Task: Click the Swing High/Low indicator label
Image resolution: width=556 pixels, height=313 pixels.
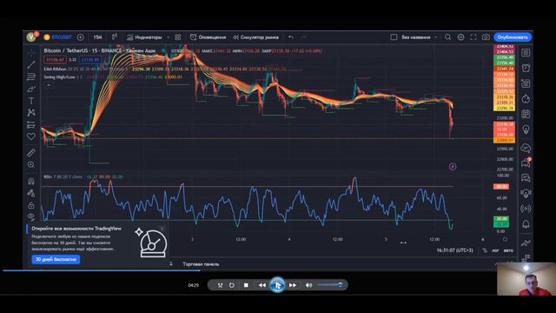Action: pyautogui.click(x=59, y=77)
